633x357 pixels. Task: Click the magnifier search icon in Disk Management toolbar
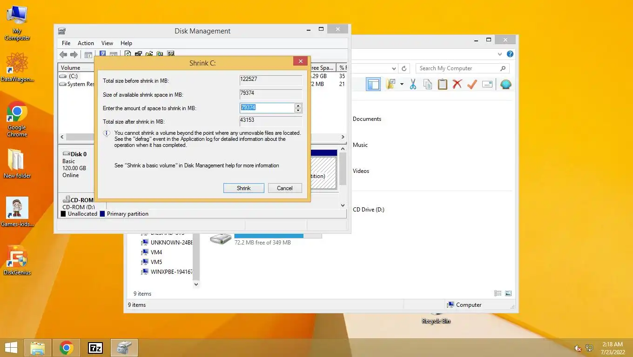point(160,54)
